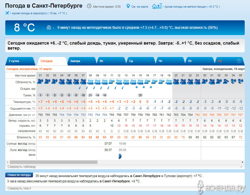Click the moonrise time 08:37

pyautogui.click(x=108, y=150)
